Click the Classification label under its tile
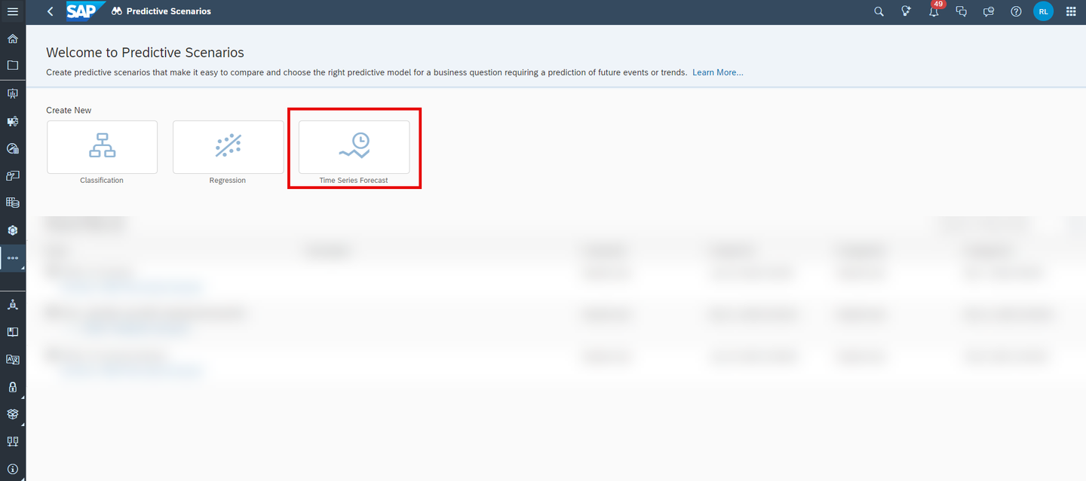 coord(102,181)
